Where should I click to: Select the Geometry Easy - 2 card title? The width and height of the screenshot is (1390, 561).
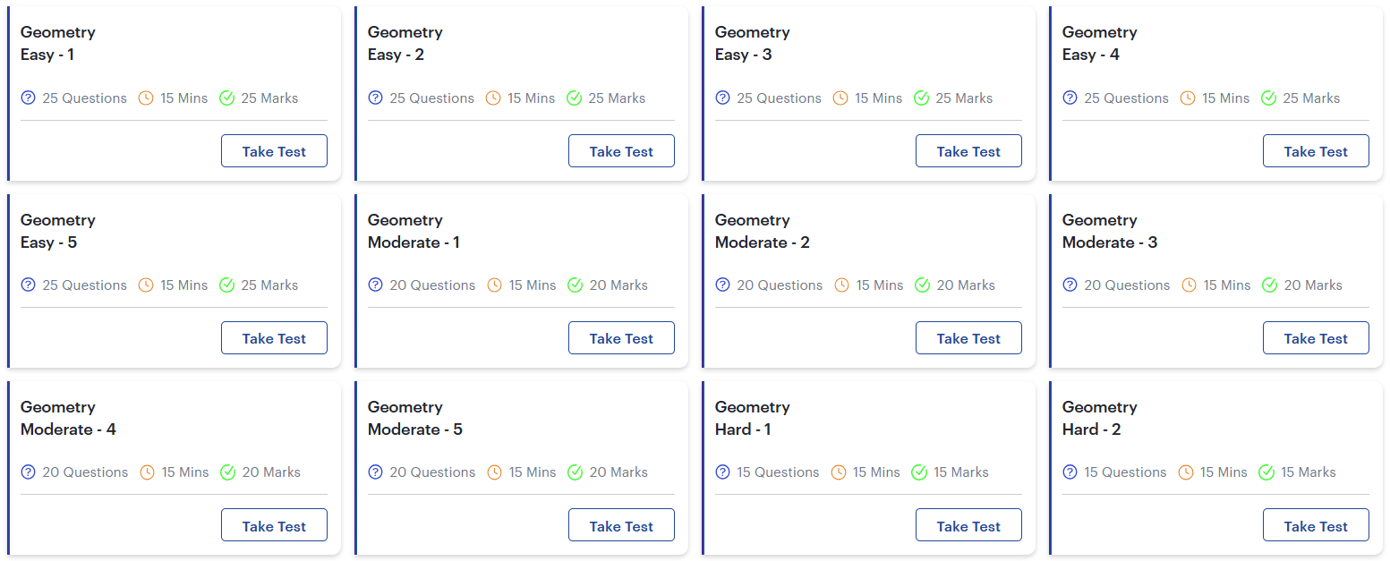405,43
